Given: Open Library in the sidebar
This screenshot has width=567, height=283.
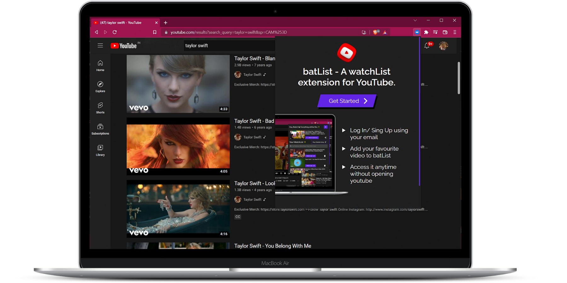Looking at the screenshot, I should (x=100, y=150).
